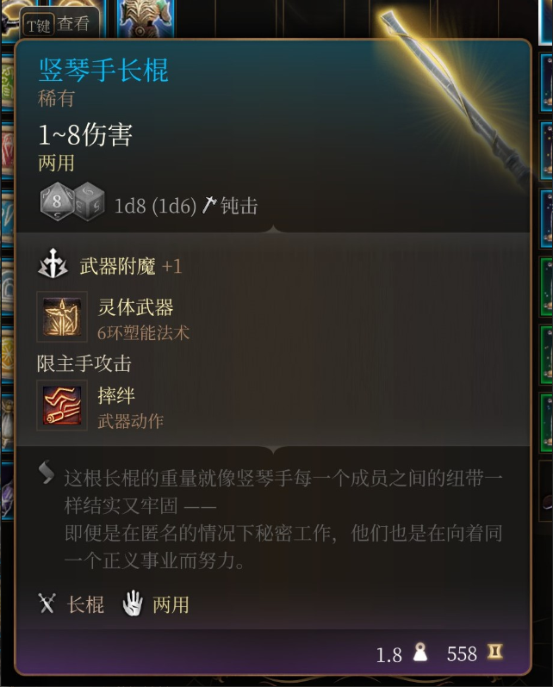Click the hand icon beside 两用
The image size is (553, 687).
pyautogui.click(x=133, y=603)
